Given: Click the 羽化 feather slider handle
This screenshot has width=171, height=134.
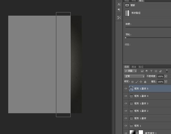Looking at the screenshot, I should 126,38.
